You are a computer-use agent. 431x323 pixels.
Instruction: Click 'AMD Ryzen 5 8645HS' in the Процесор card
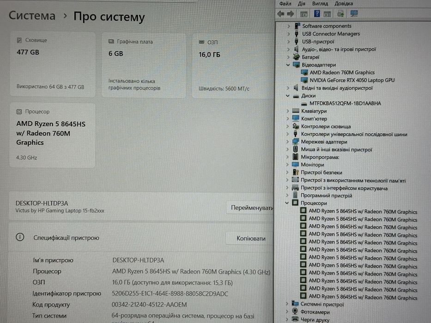coord(51,124)
